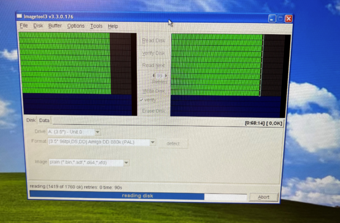
Task: Open the Tools menu
Action: pyautogui.click(x=96, y=26)
